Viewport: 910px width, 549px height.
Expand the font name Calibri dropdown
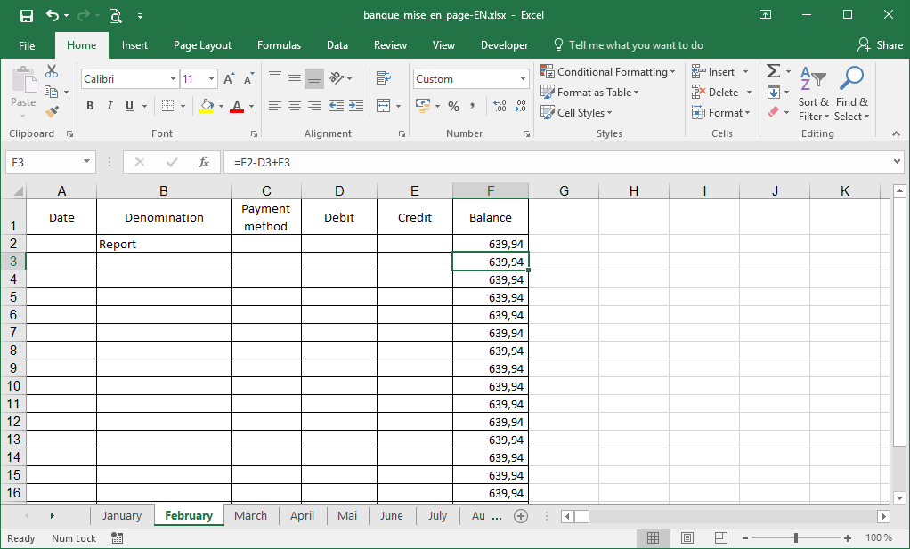[x=173, y=79]
